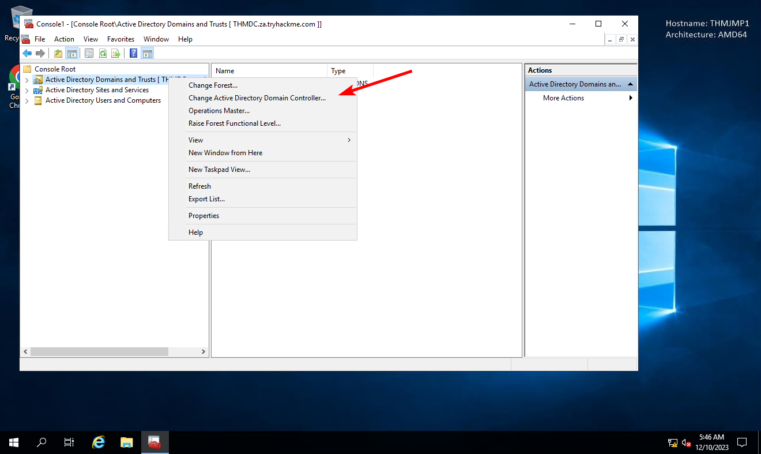This screenshot has height=454, width=761.
Task: Click the Forward arrow in the toolbar
Action: coord(40,54)
